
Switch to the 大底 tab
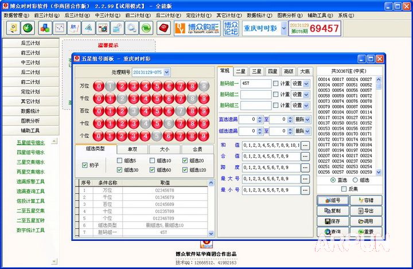tap(305, 71)
